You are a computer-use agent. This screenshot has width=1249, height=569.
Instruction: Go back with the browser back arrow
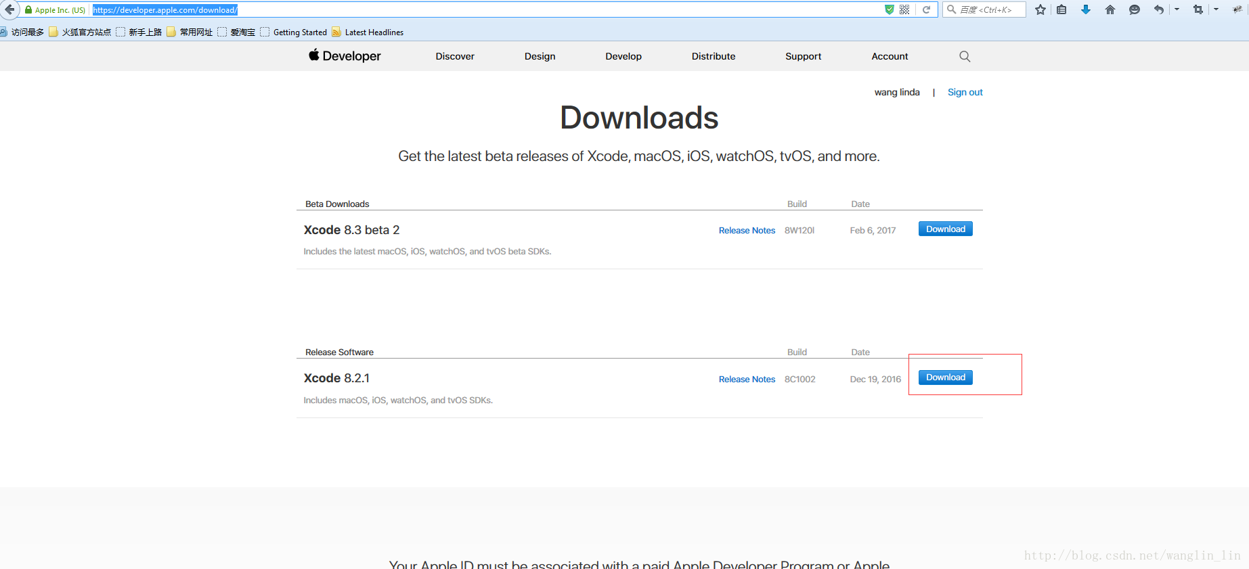pos(9,9)
